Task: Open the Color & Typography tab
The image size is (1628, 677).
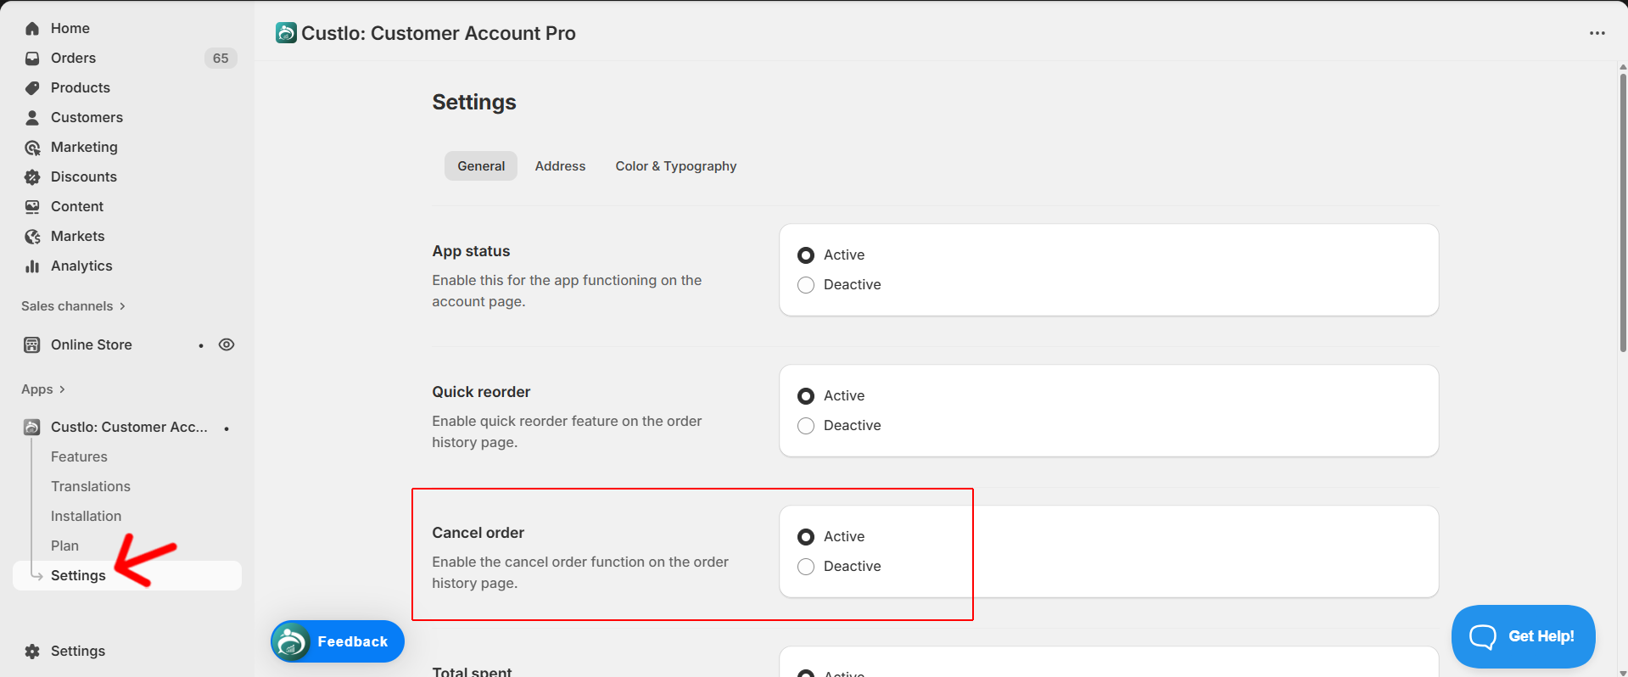Action: (x=676, y=166)
